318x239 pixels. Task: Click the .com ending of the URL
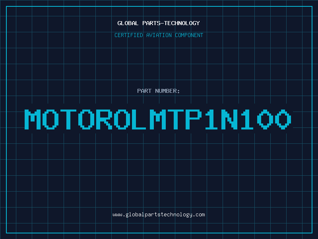pyautogui.click(x=199, y=215)
